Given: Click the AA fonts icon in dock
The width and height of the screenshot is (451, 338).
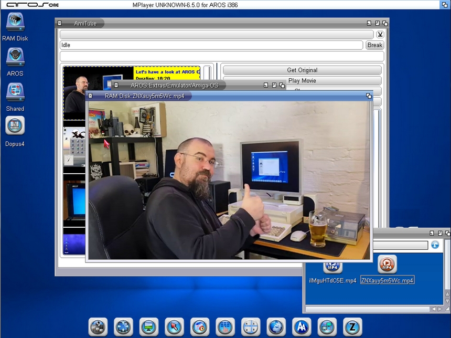Looking at the screenshot, I should [302, 327].
